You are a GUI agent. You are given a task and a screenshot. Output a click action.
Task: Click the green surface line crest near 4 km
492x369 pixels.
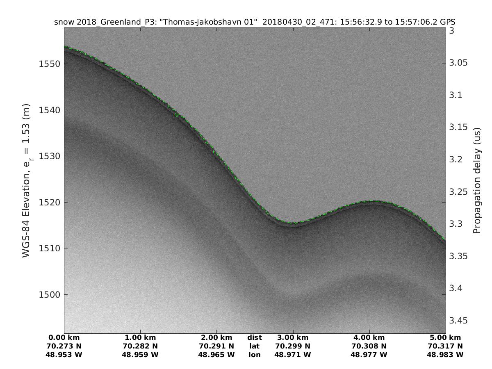373,201
